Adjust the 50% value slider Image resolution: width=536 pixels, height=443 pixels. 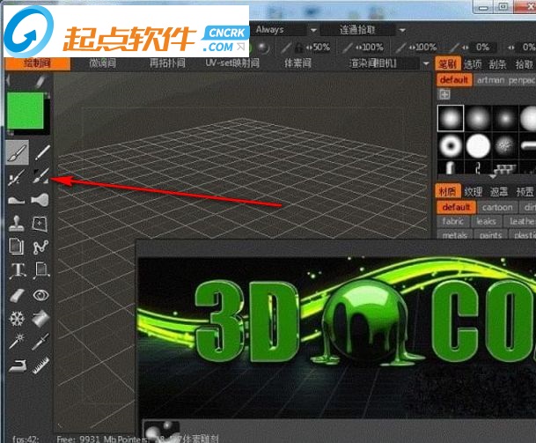pos(319,48)
